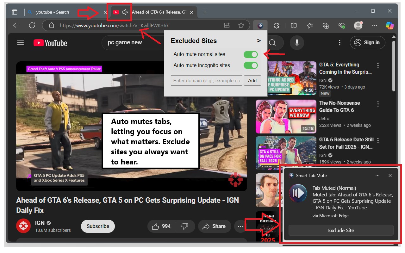The height and width of the screenshot is (253, 405).
Task: Open Browser essentials heart icon
Action: [341, 26]
